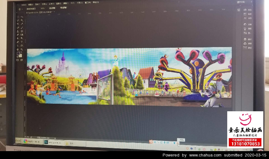The height and width of the screenshot is (159, 269).
Task: Select the Shape tool
Action: pos(22,46)
